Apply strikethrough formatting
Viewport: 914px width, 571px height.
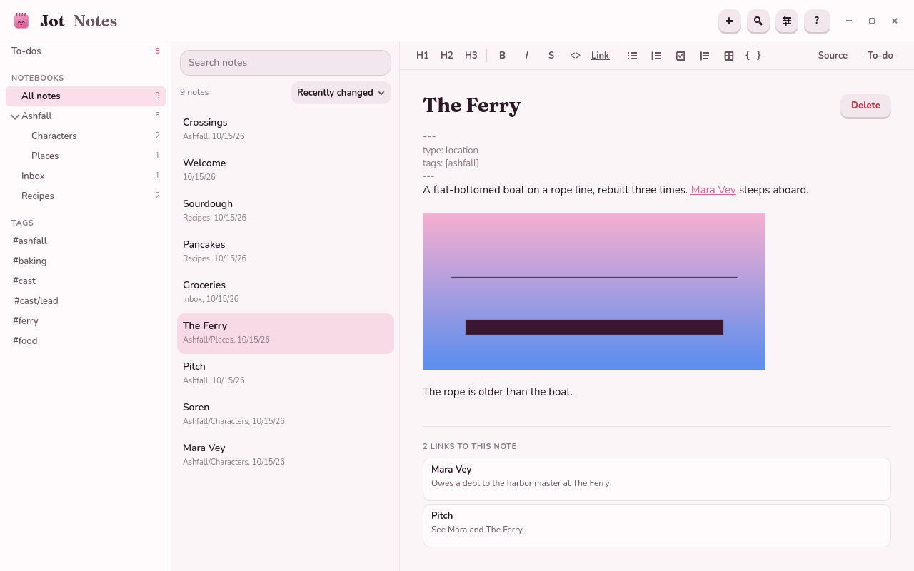[551, 56]
